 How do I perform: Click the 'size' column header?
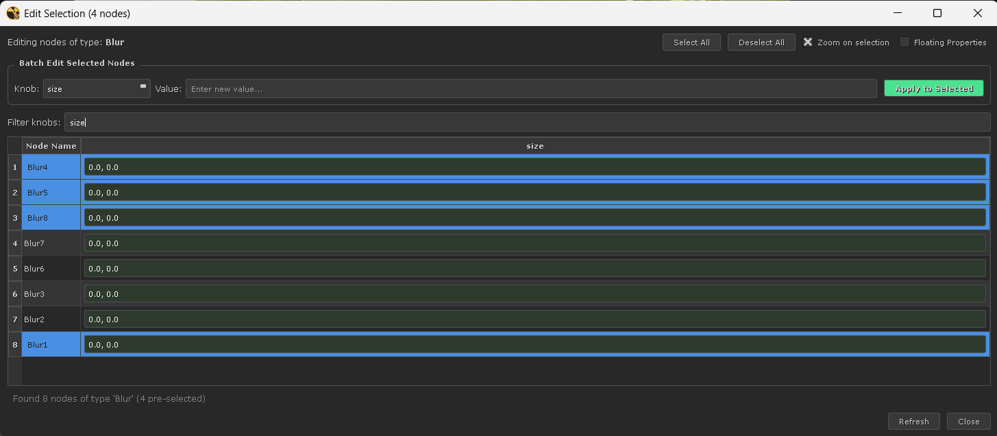(x=534, y=145)
